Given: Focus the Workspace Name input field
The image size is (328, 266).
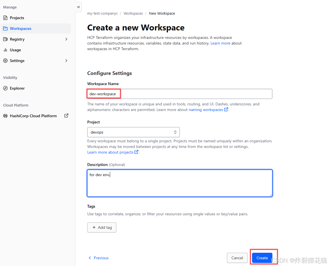Looking at the screenshot, I should click(x=180, y=94).
